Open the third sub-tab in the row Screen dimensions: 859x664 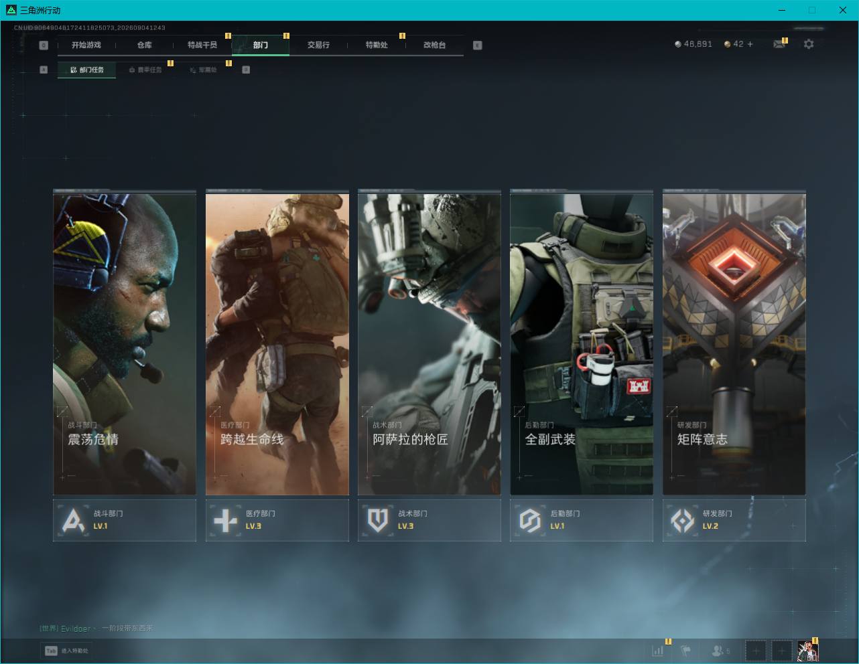(x=203, y=70)
